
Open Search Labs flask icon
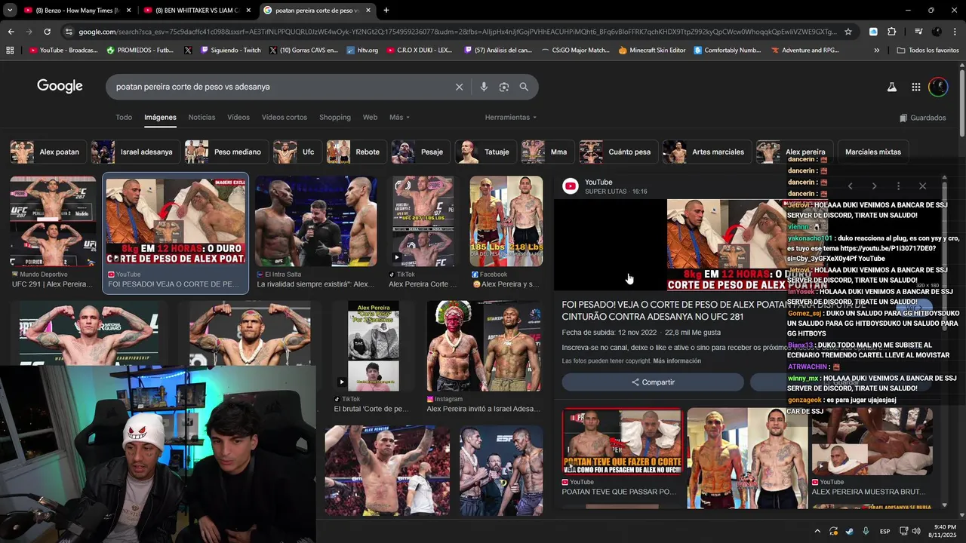tap(892, 87)
